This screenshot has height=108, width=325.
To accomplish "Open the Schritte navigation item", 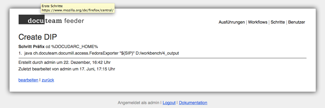I will point(278,22).
